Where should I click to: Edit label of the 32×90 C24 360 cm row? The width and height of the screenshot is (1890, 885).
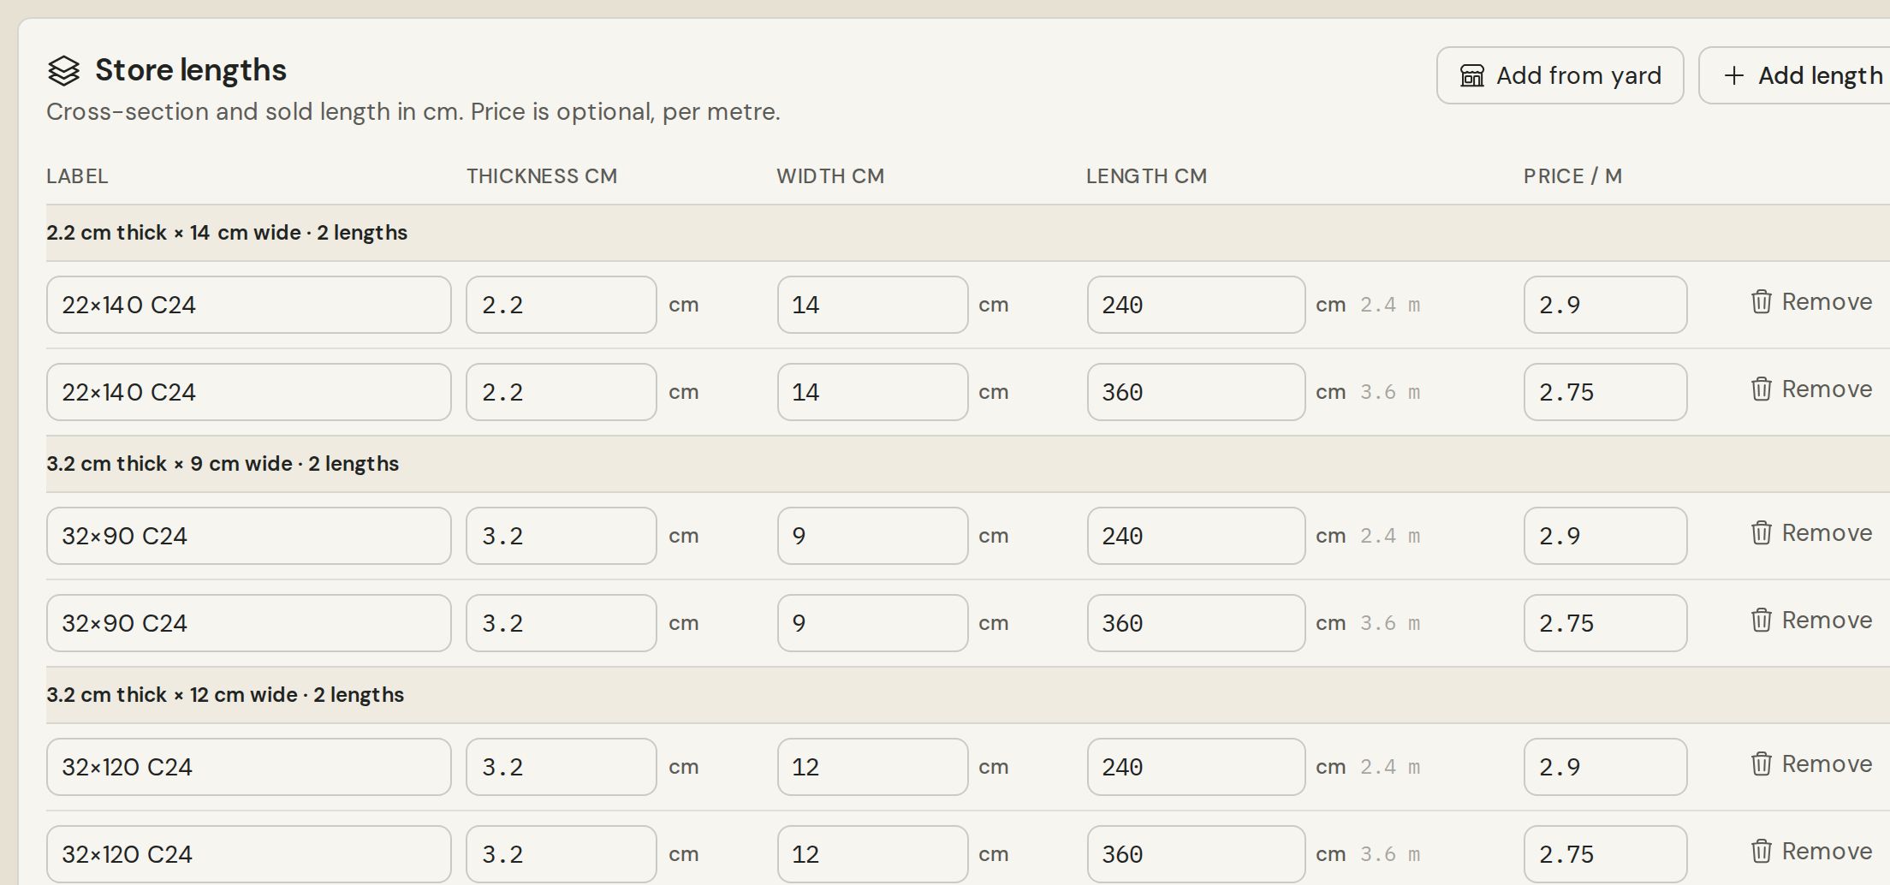click(x=248, y=623)
